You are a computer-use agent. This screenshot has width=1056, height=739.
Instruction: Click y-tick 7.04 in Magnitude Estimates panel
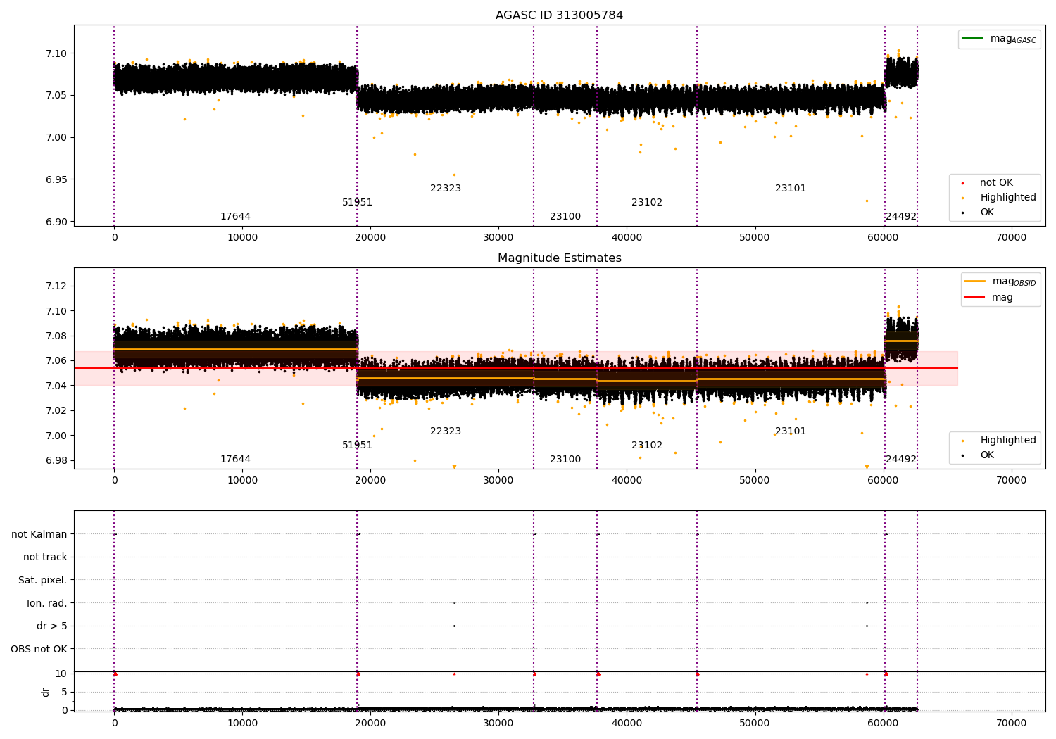coord(57,386)
